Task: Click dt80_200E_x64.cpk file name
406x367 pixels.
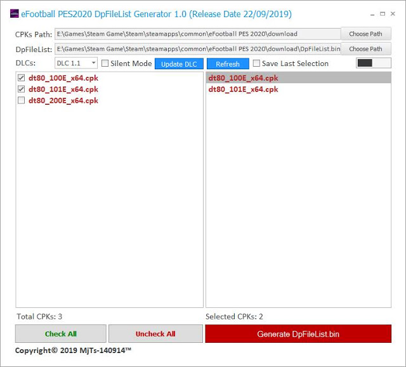Action: pyautogui.click(x=63, y=100)
